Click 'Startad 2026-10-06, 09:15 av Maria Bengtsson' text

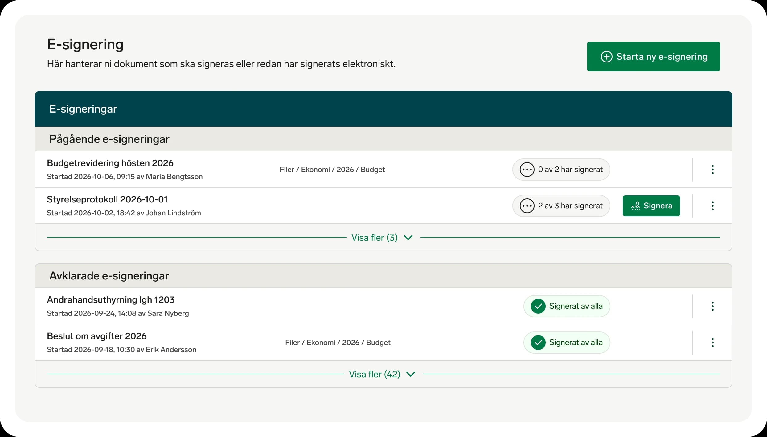coord(125,177)
